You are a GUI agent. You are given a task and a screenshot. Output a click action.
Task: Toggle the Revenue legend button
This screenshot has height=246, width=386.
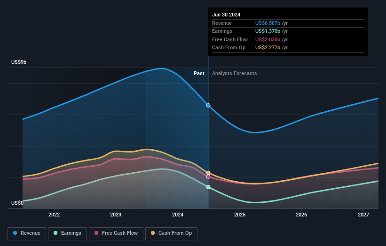click(27, 233)
